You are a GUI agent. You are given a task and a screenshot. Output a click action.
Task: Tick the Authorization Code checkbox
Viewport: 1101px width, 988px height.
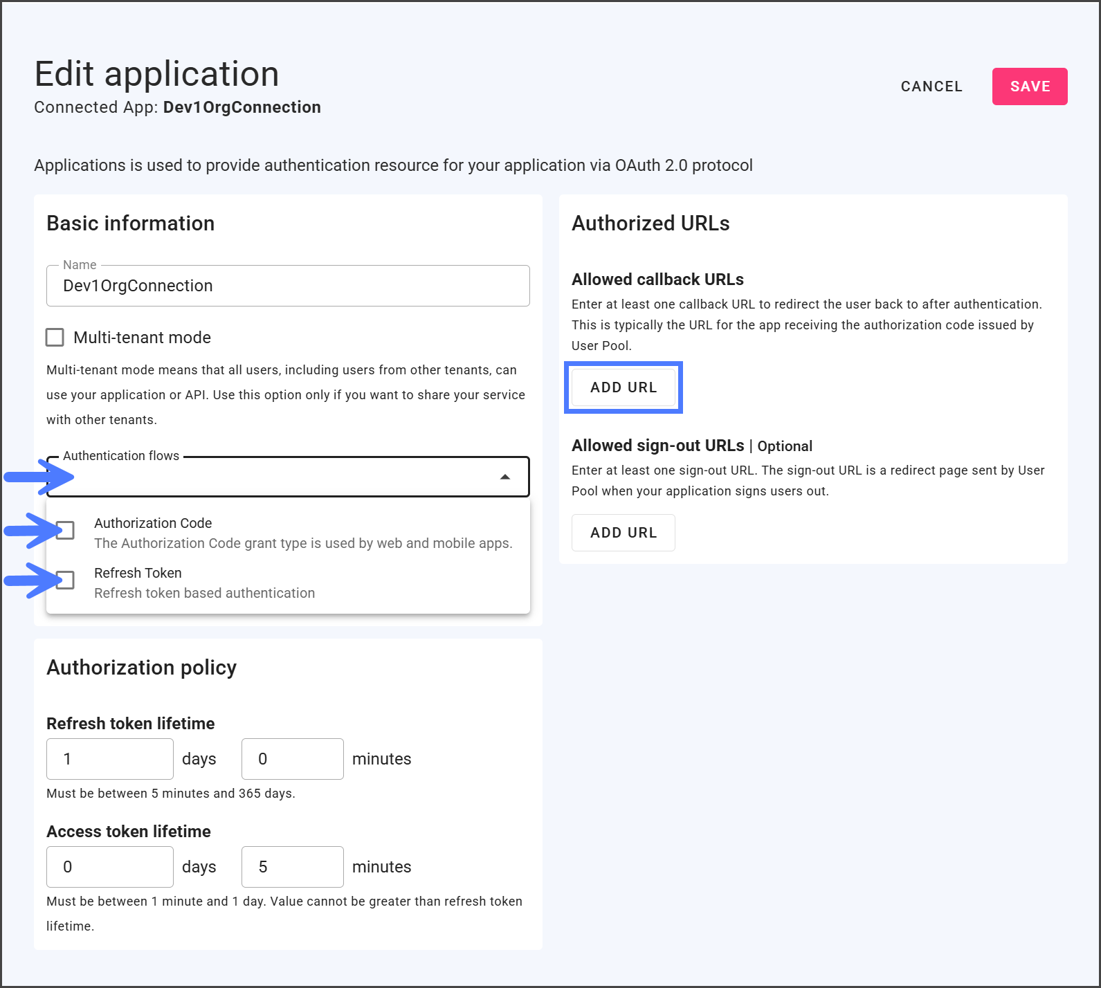coord(66,531)
